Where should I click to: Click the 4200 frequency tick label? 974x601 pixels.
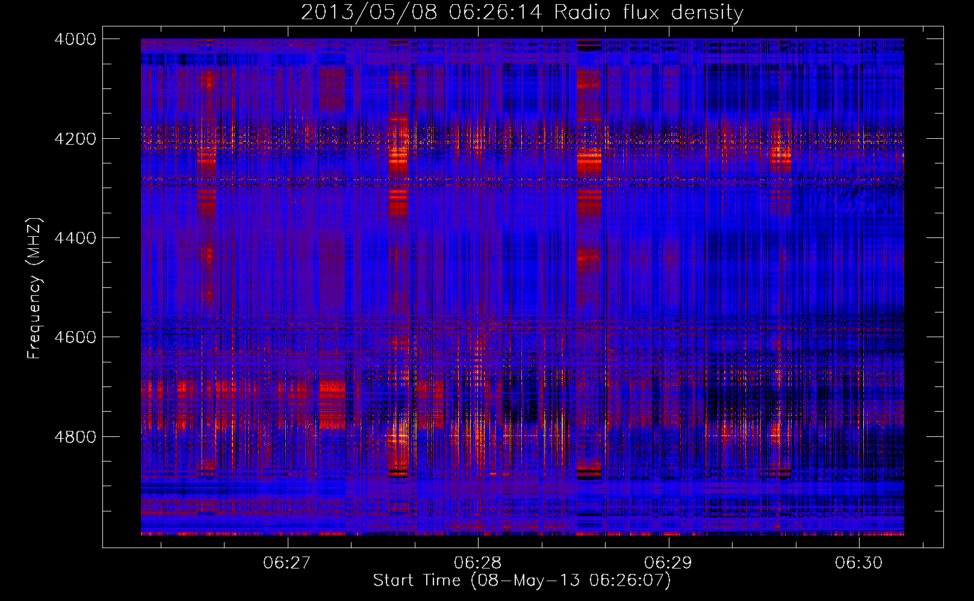pos(75,139)
